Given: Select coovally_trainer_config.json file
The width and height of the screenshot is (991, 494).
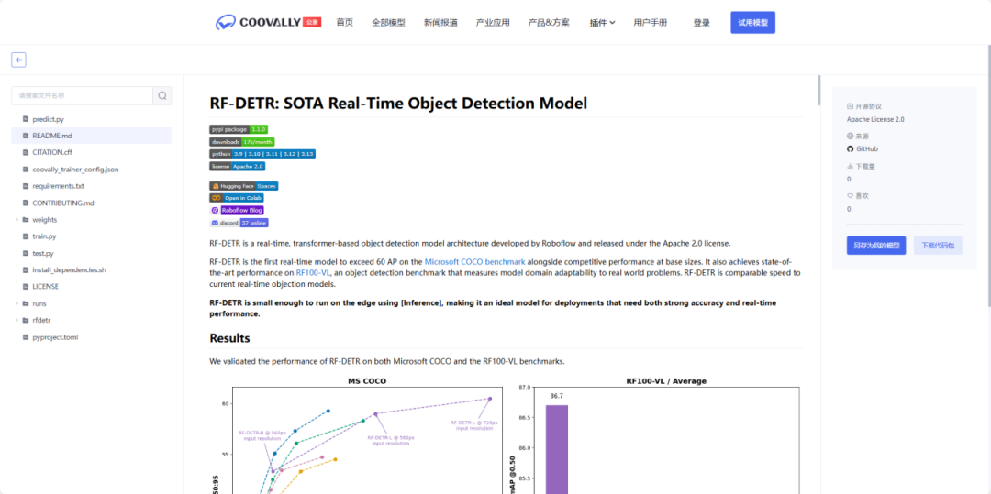Looking at the screenshot, I should (75, 169).
